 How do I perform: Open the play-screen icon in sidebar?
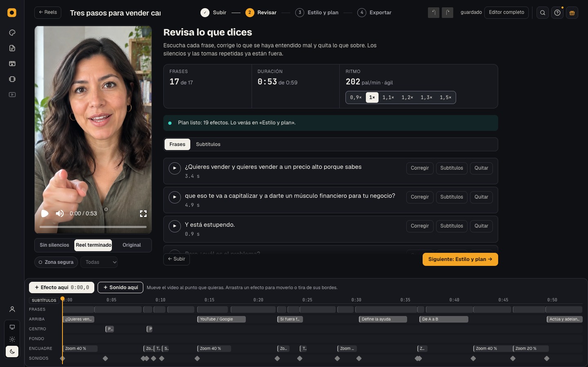coord(12,95)
